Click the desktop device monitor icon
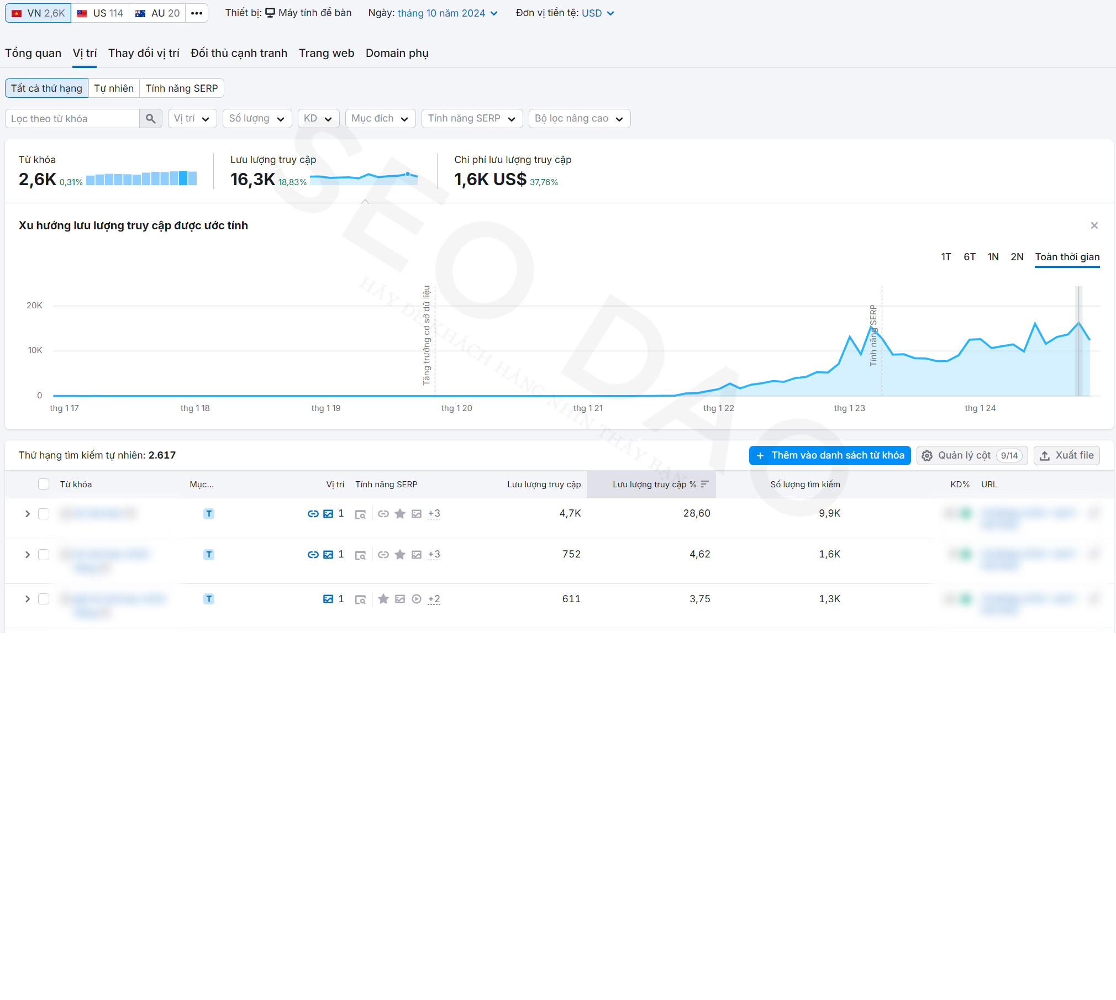 click(x=270, y=13)
